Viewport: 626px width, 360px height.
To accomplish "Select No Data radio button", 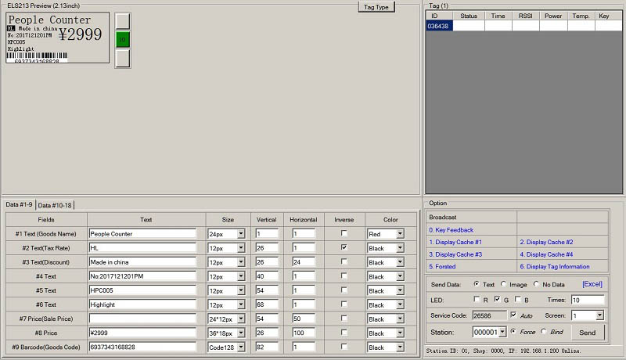I will [x=536, y=284].
